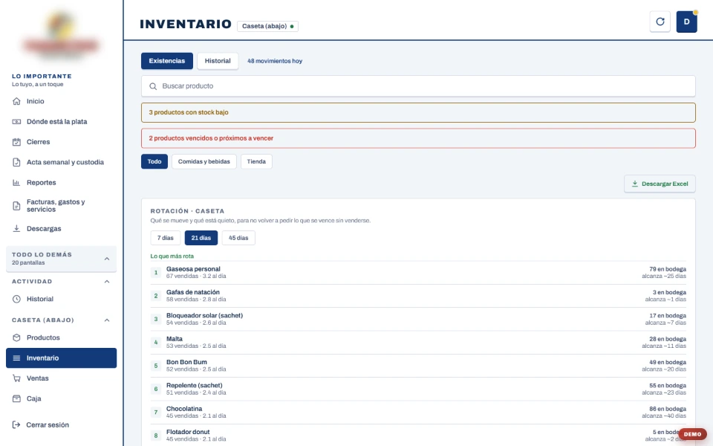Click the calendar icon beside Cierres

[16, 142]
